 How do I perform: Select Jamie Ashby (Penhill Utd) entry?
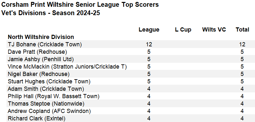[41, 59]
